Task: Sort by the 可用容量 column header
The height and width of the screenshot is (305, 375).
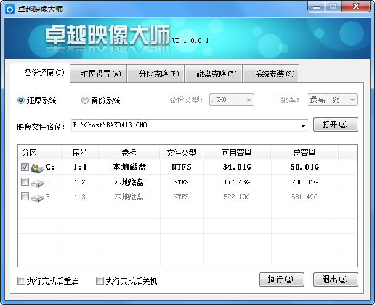Action: coord(236,152)
